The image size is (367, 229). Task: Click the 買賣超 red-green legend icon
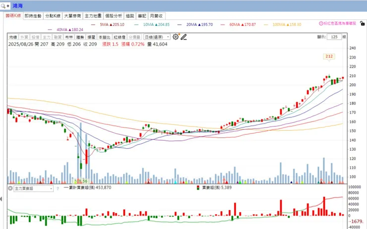tap(198, 187)
